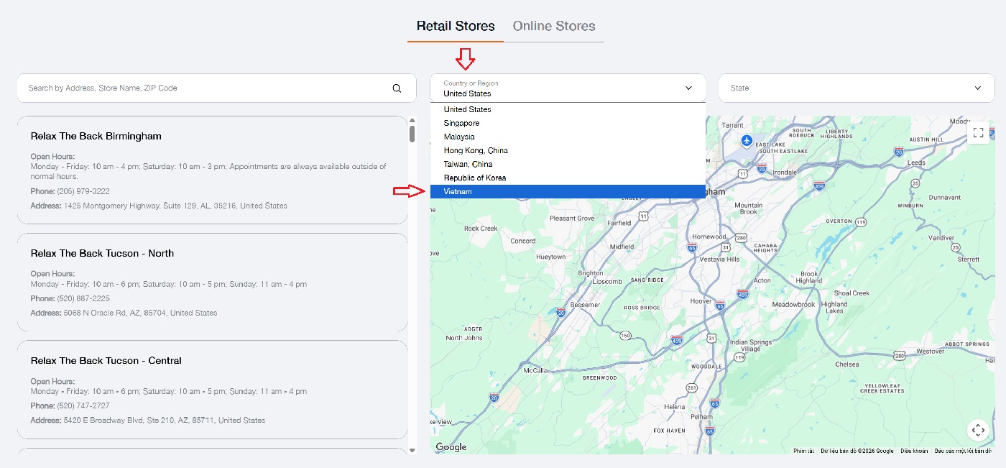Click the Chelsea label on the map

coord(847,364)
